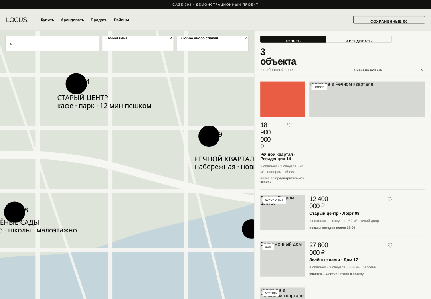Open the Лофт в Старом центре thumbnail
The width and height of the screenshot is (431, 299).
(x=283, y=212)
